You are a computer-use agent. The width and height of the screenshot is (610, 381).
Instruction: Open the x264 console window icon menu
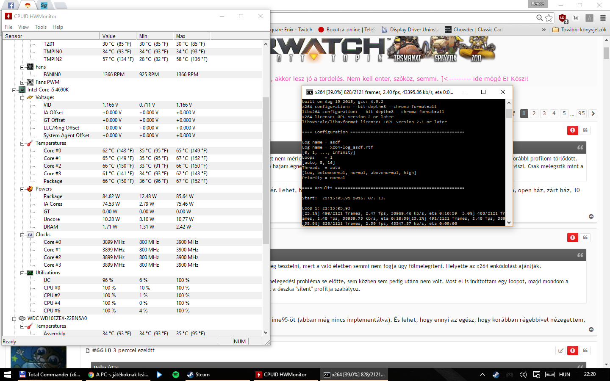(310, 92)
